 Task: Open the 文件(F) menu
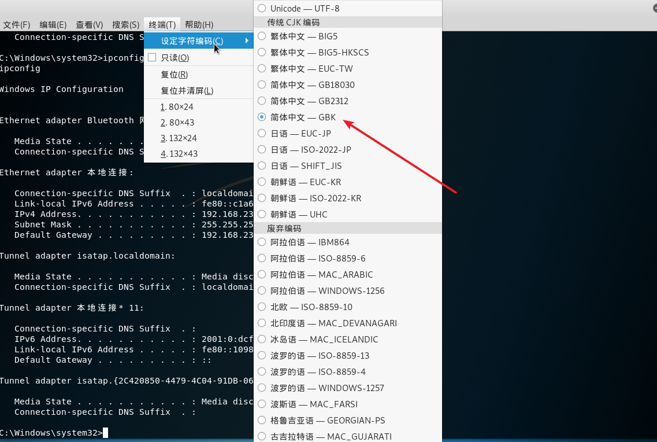16,25
